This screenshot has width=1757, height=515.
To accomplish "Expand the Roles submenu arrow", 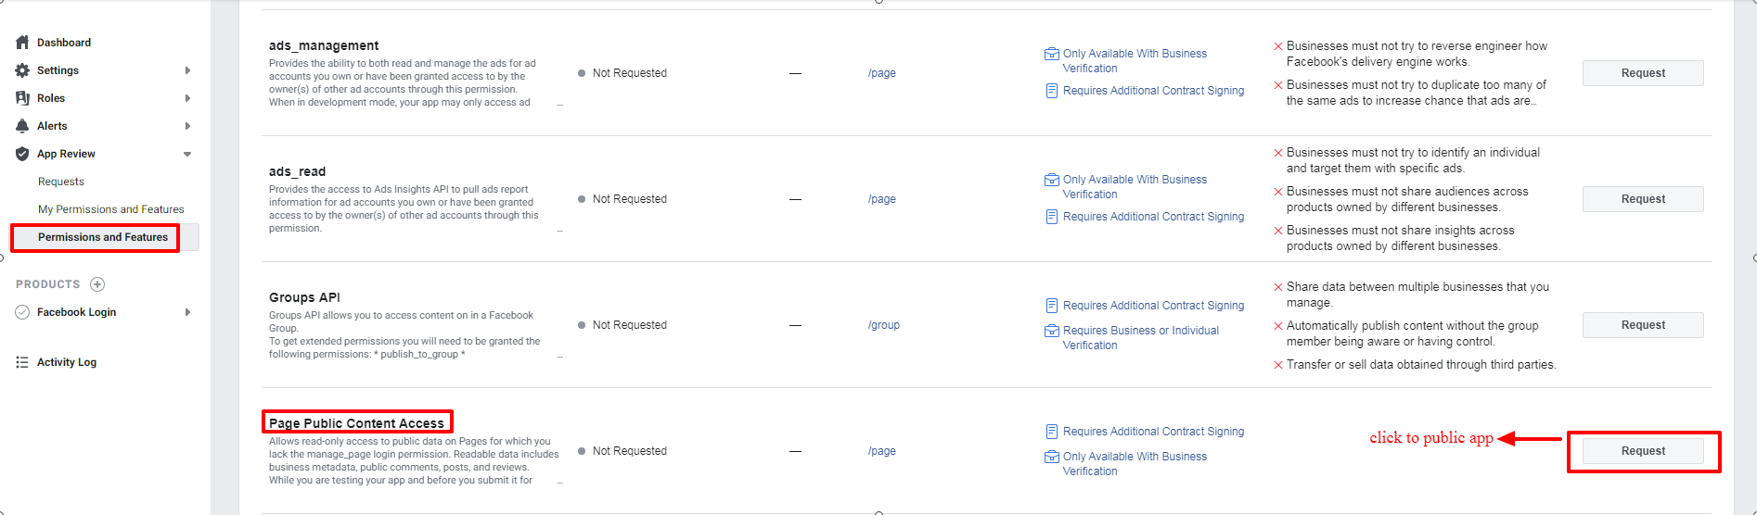I will [x=187, y=98].
